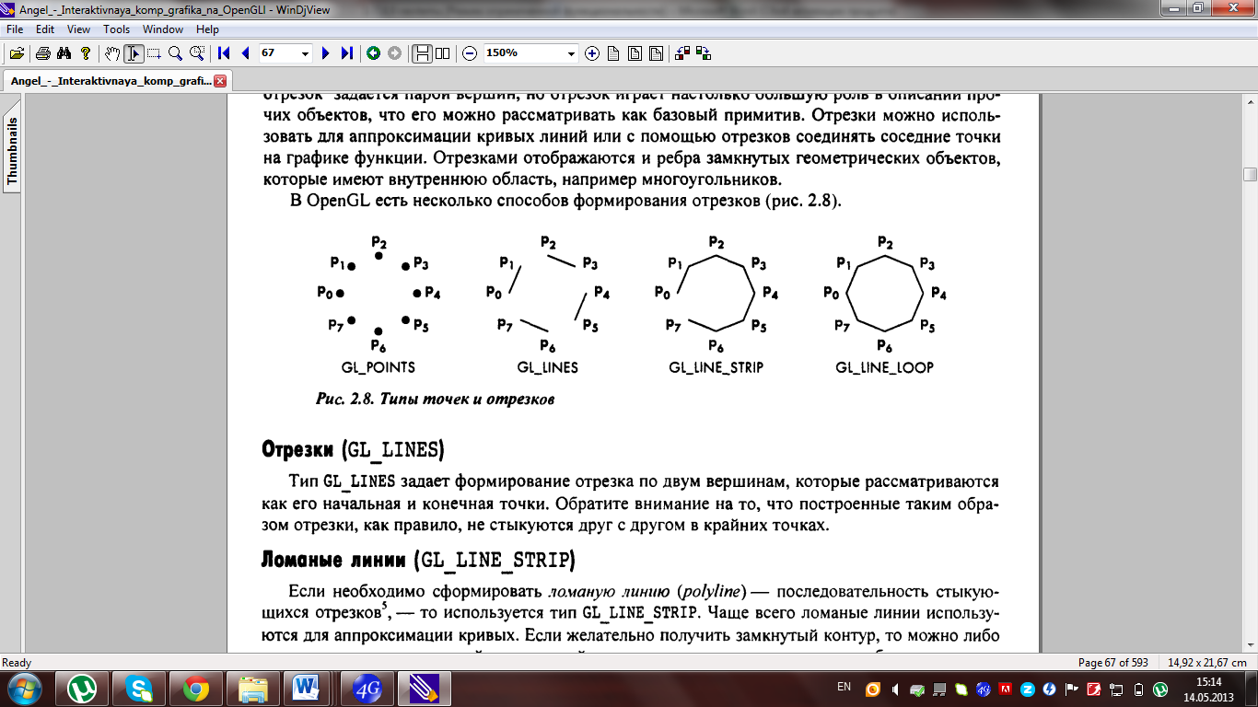
Task: Click heading Ломаные линии (GL_LINE_STRIP)
Action: (x=418, y=560)
